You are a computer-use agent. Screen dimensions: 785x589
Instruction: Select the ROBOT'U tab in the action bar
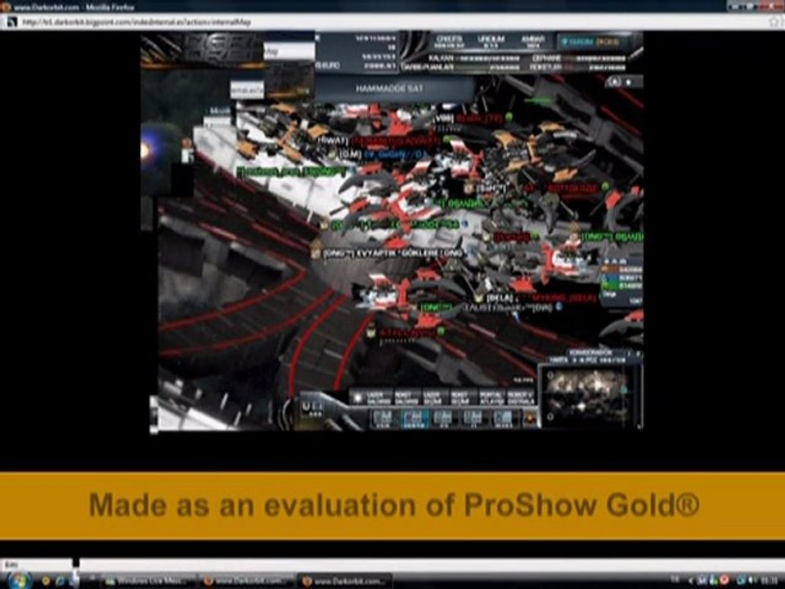(521, 398)
